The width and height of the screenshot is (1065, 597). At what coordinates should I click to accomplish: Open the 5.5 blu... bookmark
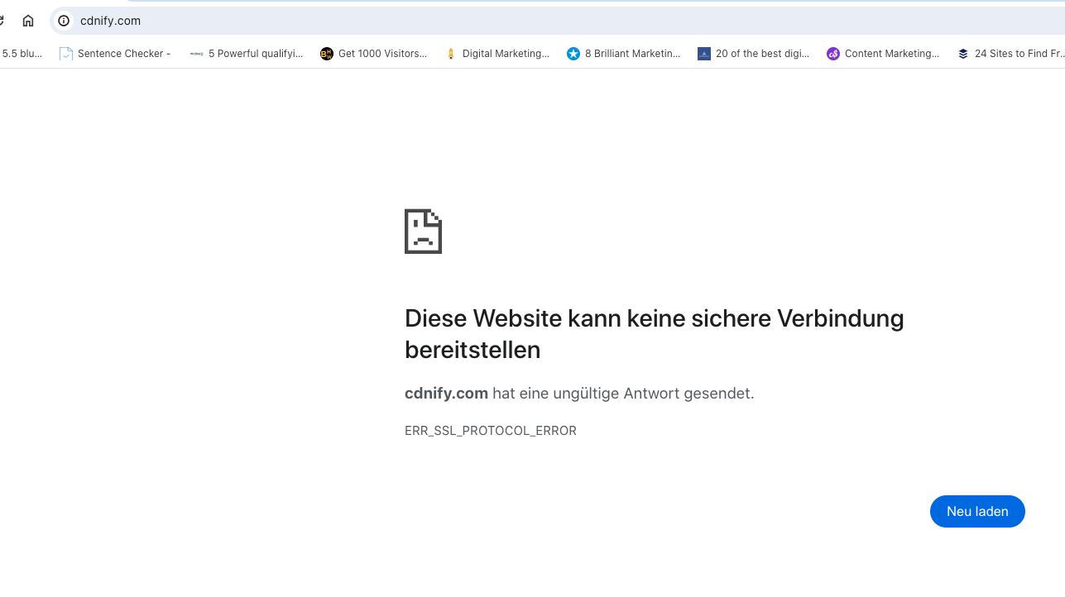(22, 54)
